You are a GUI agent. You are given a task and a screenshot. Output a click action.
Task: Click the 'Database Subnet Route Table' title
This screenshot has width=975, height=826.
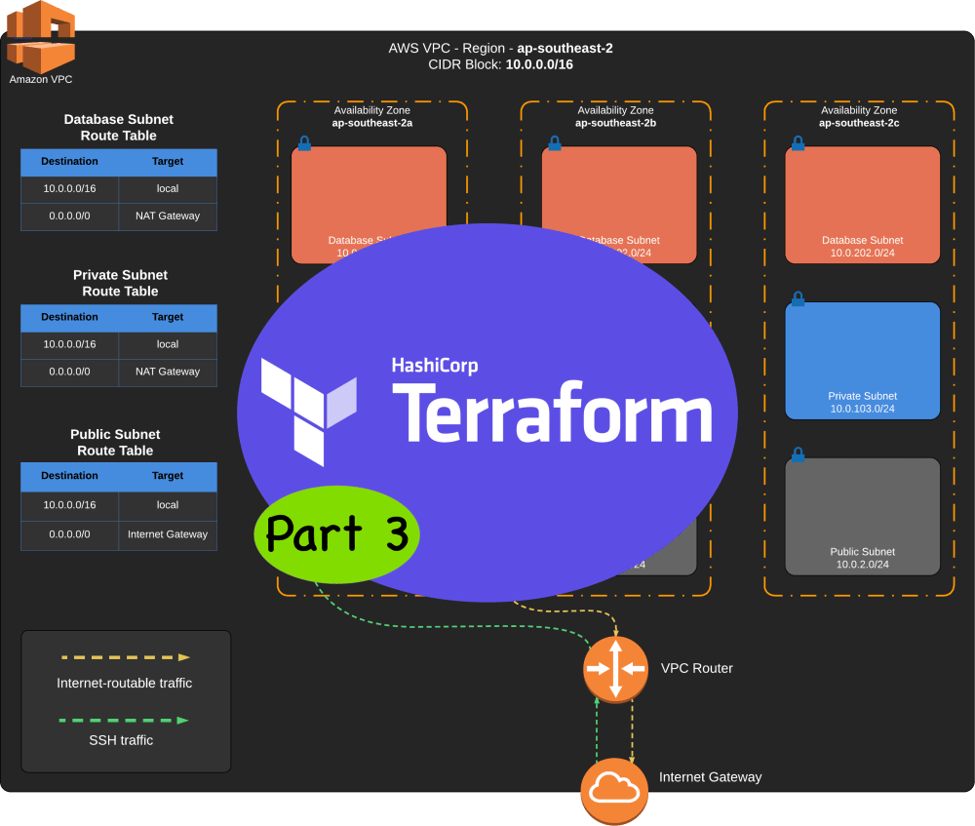119,128
